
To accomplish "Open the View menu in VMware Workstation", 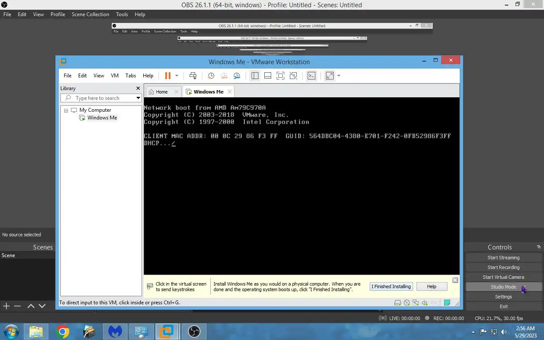I will (x=99, y=76).
